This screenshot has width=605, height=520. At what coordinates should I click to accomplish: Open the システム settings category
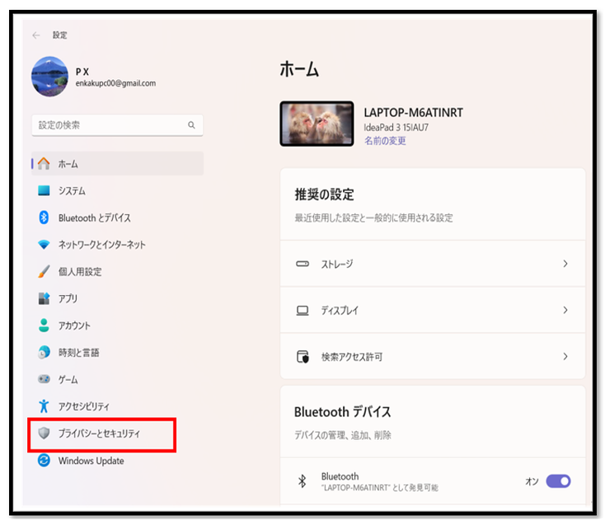[x=72, y=191]
